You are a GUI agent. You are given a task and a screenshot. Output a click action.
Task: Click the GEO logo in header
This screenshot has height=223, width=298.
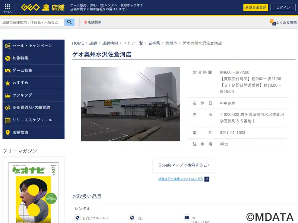(30, 7)
